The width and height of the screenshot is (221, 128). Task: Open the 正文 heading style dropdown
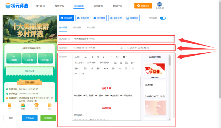78,57
